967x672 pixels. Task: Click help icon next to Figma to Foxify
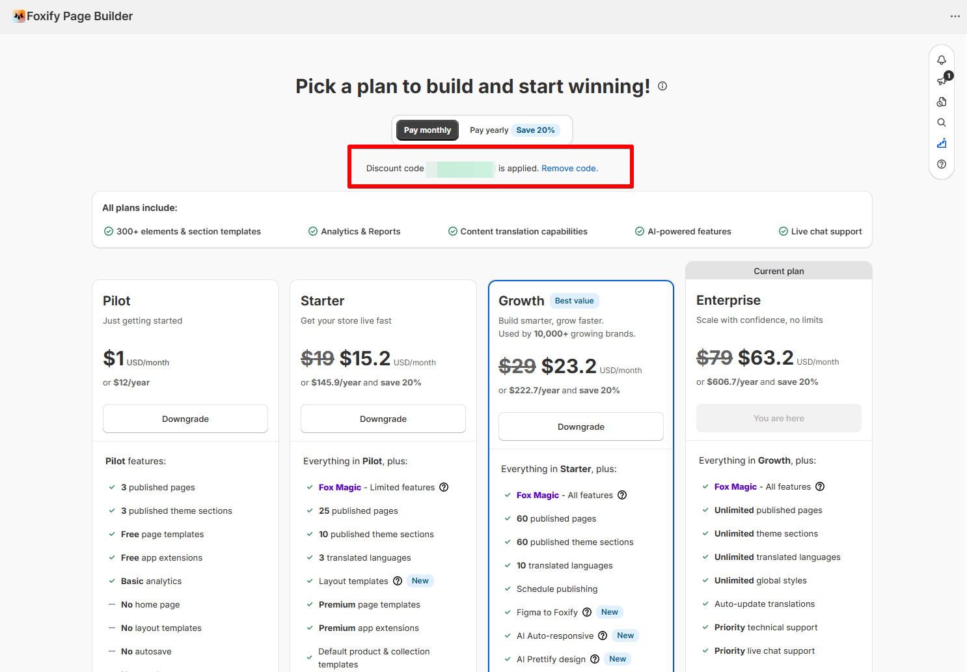click(x=587, y=612)
